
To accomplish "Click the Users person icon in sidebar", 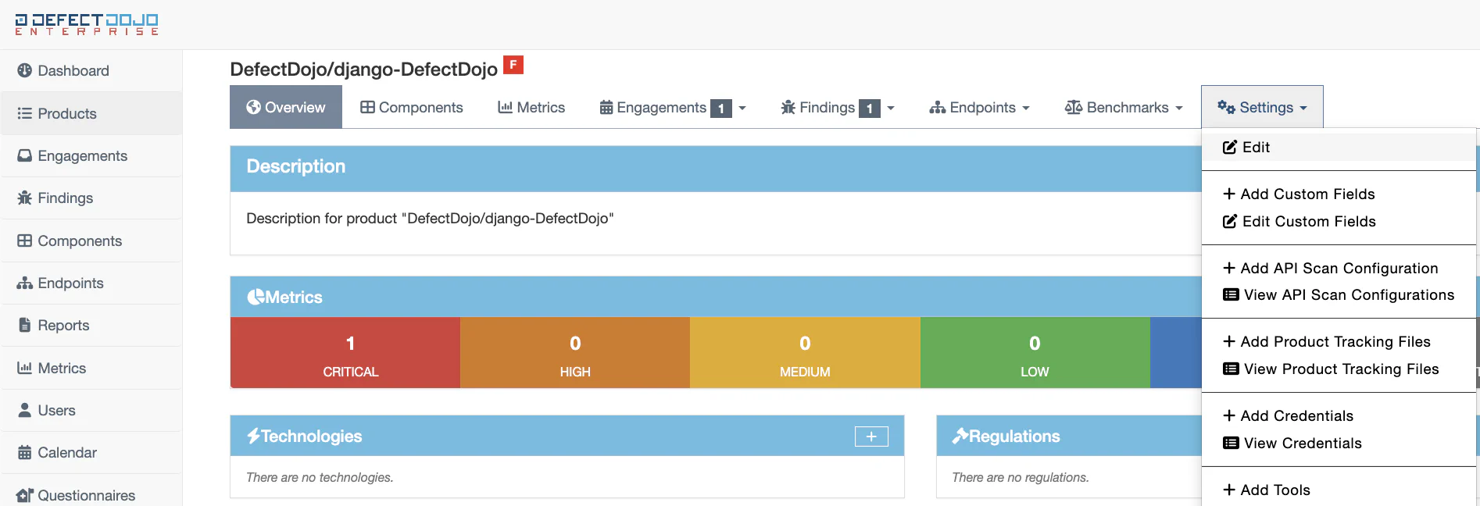I will (x=24, y=411).
